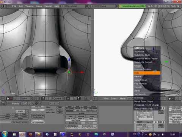Open the Timeline menu
This screenshot has height=137, width=182.
(29, 6)
